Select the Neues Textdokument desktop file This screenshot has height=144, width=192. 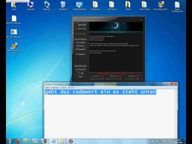[x=177, y=6]
